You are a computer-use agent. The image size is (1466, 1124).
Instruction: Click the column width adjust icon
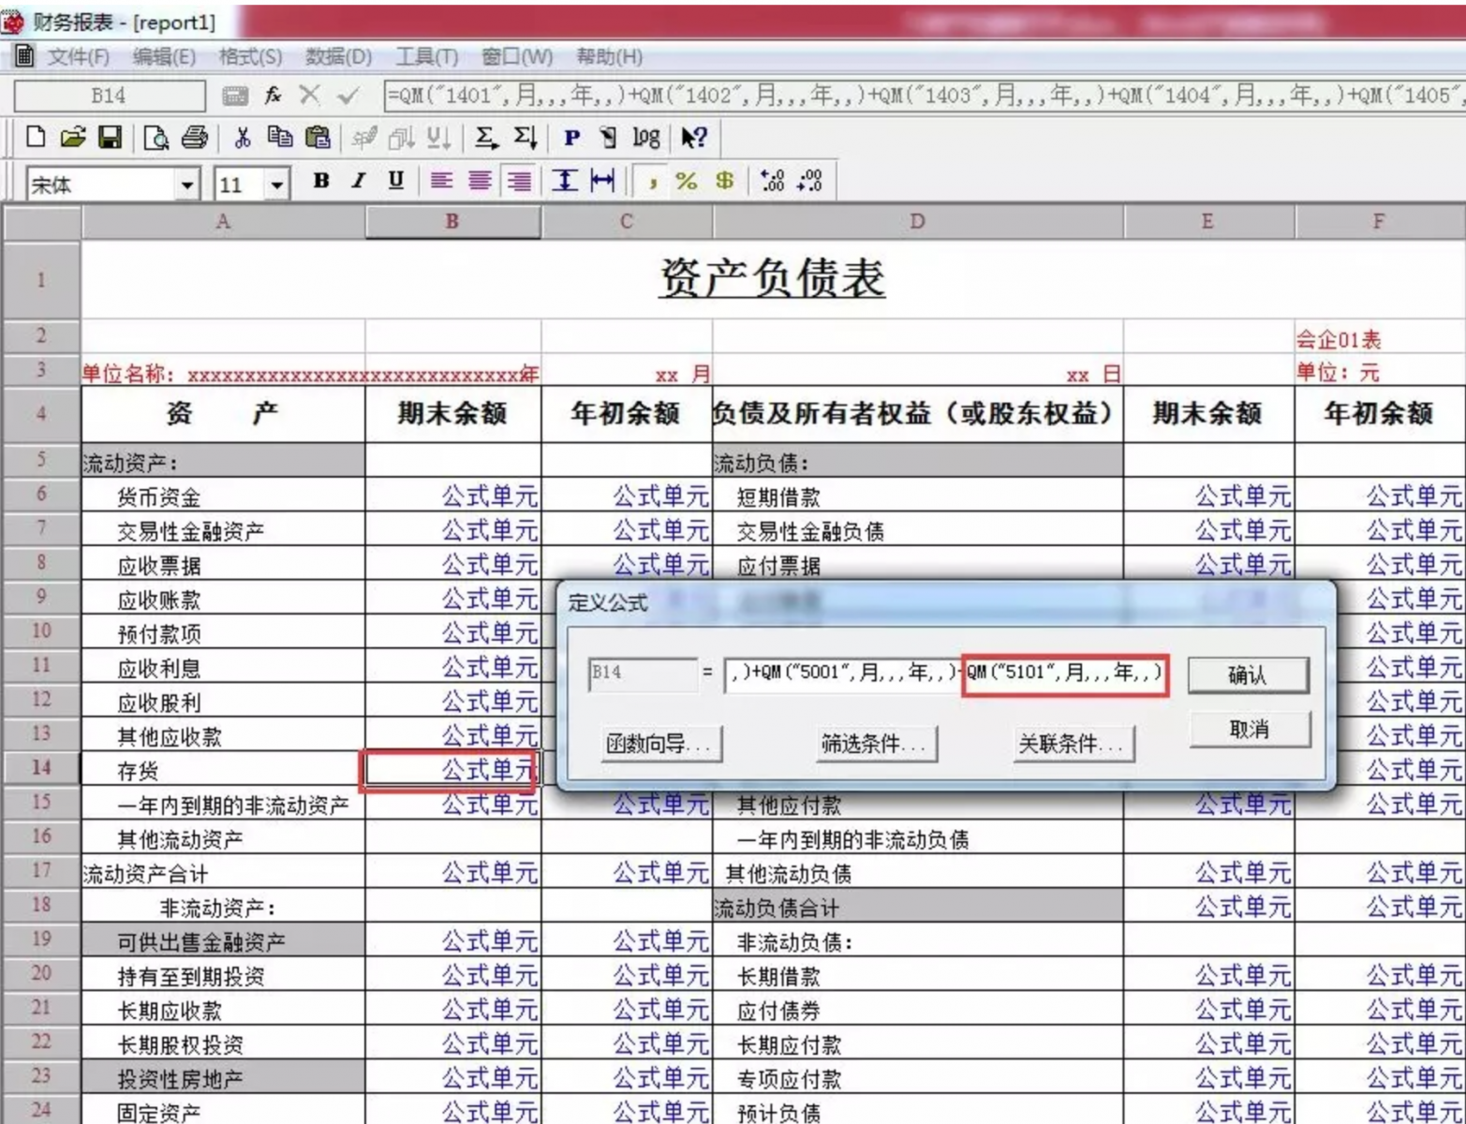tap(602, 181)
